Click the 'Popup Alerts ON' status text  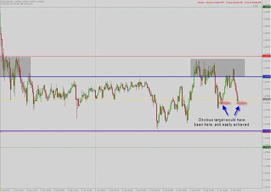click(234, 3)
